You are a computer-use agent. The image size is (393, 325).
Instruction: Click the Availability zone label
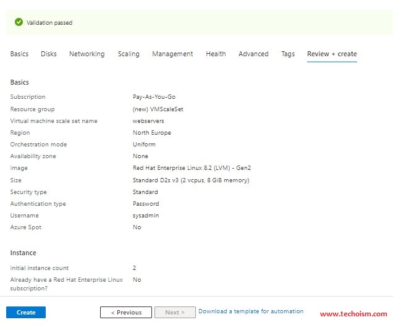33,156
